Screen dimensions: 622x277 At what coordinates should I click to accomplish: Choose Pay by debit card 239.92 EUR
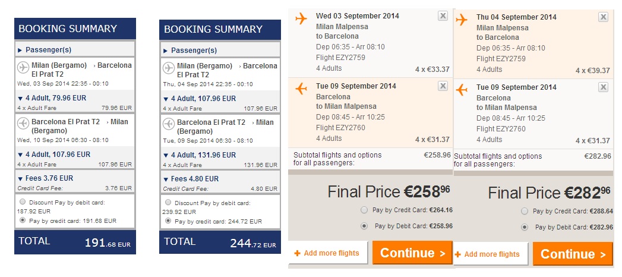(168, 202)
